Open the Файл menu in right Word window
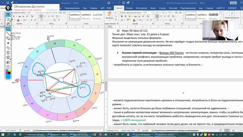 [109, 8]
